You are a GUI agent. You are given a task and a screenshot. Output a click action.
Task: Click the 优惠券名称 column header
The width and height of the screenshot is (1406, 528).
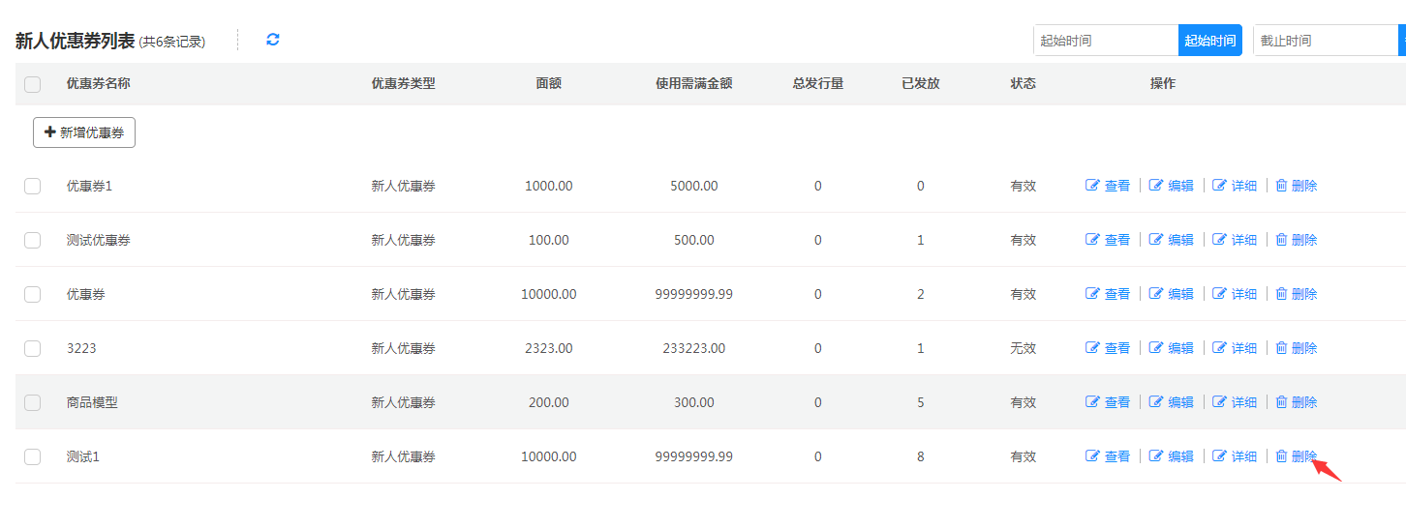tap(98, 84)
